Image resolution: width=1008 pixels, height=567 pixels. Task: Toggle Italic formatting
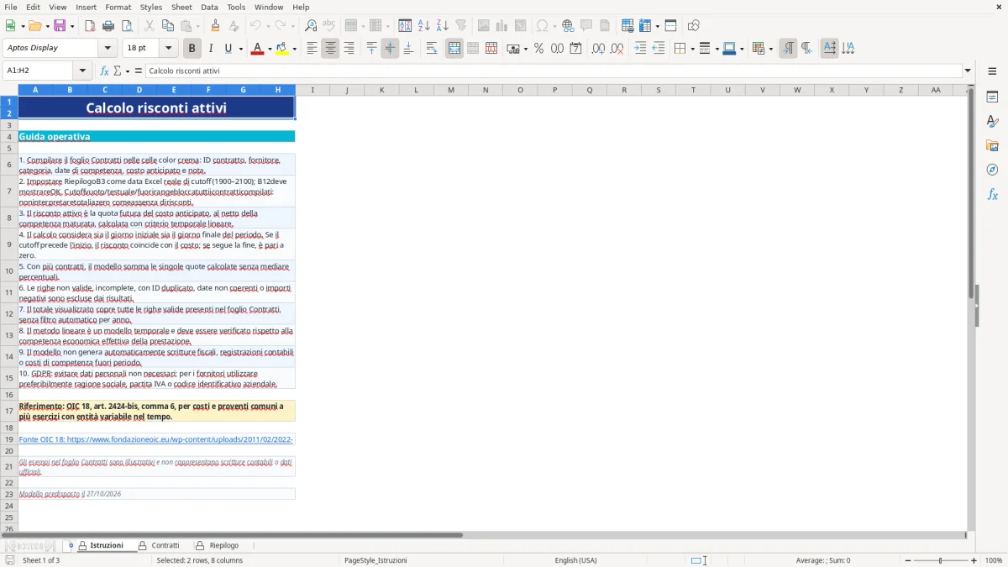tap(210, 49)
